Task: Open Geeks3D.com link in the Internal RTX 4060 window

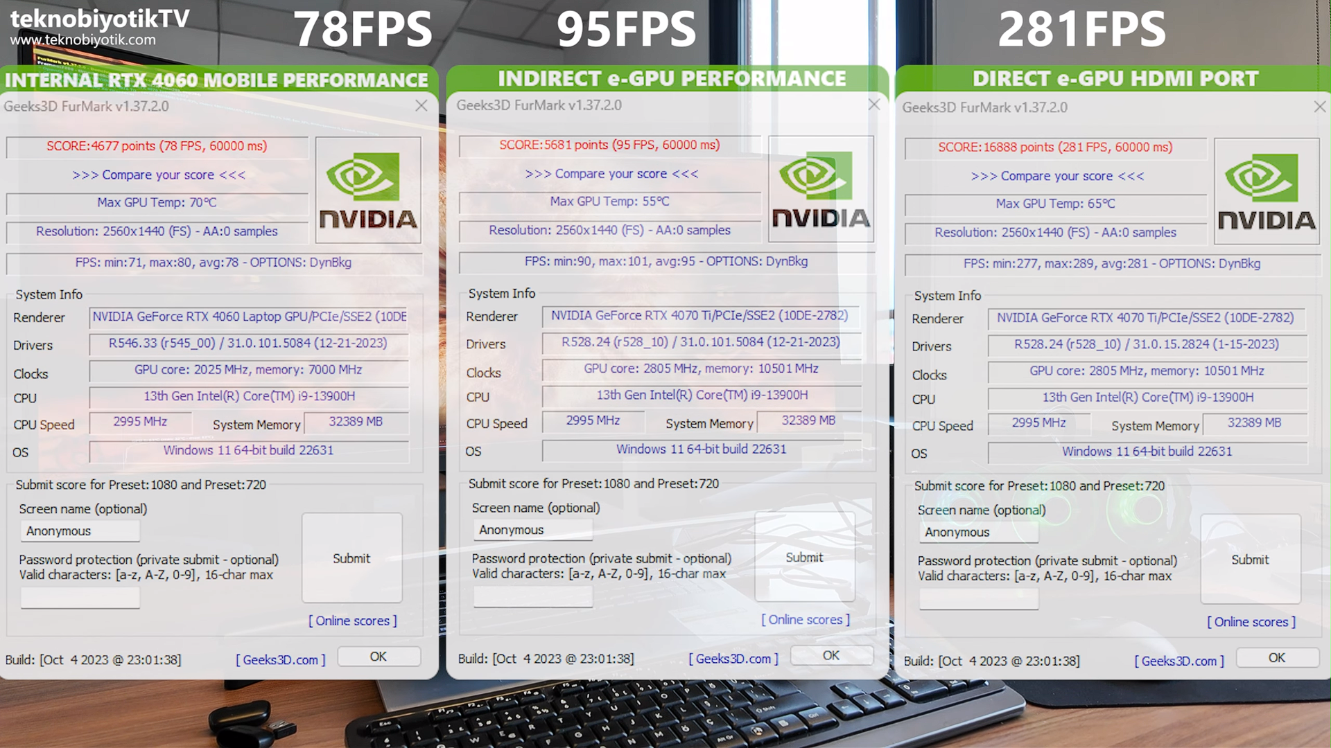Action: (x=280, y=659)
